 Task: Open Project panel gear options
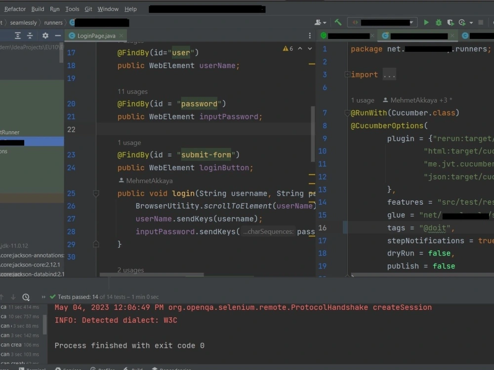click(45, 36)
